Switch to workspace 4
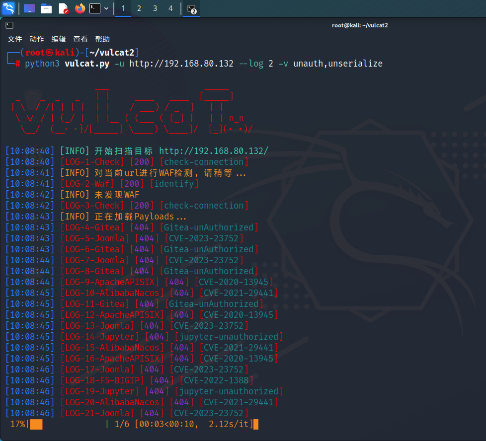This screenshot has height=441, width=486. tap(171, 8)
